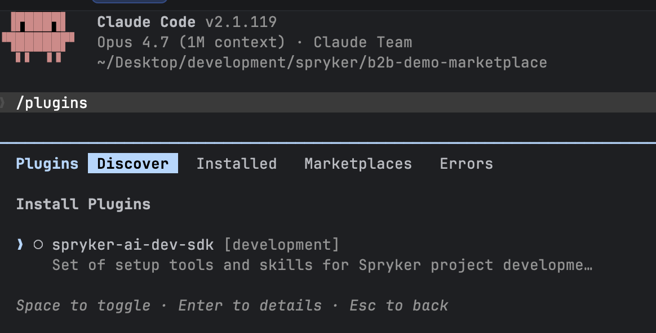
Task: Open the Installed tab
Action: point(236,164)
